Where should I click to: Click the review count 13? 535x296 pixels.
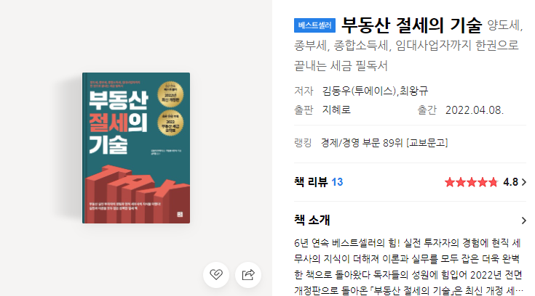(337, 182)
